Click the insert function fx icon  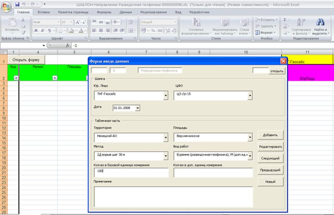click(68, 45)
